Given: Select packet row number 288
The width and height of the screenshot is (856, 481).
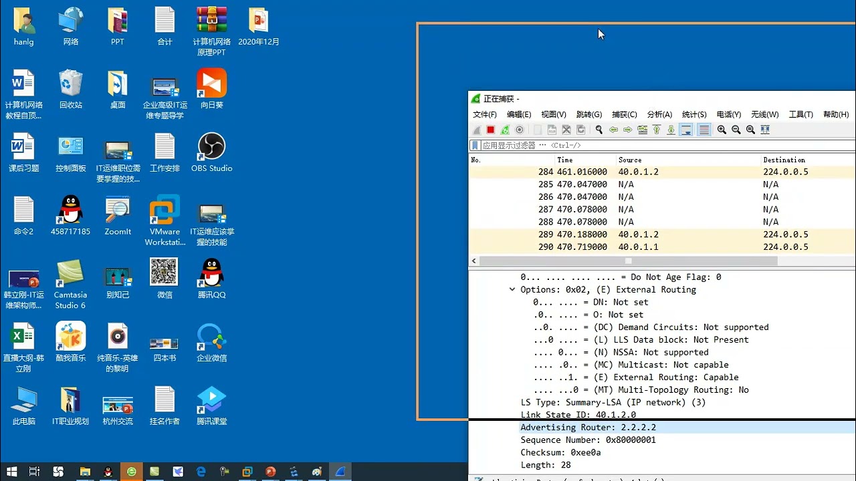Looking at the screenshot, I should (662, 222).
